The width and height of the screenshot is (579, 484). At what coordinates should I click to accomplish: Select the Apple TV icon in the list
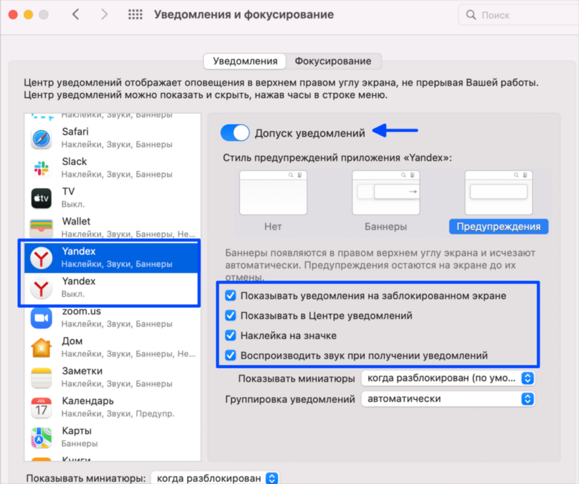pos(41,198)
